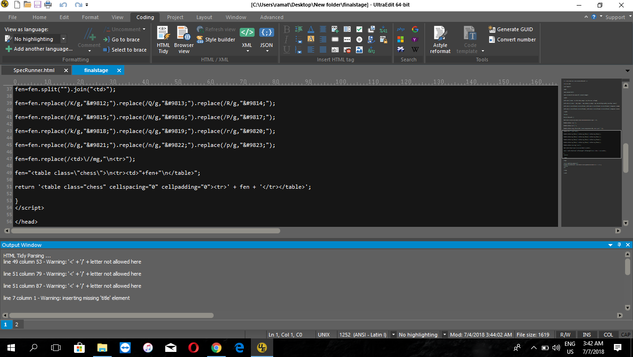Screen dimensions: 633x357
Task: Open Output Window options dropdown
Action: pos(610,245)
